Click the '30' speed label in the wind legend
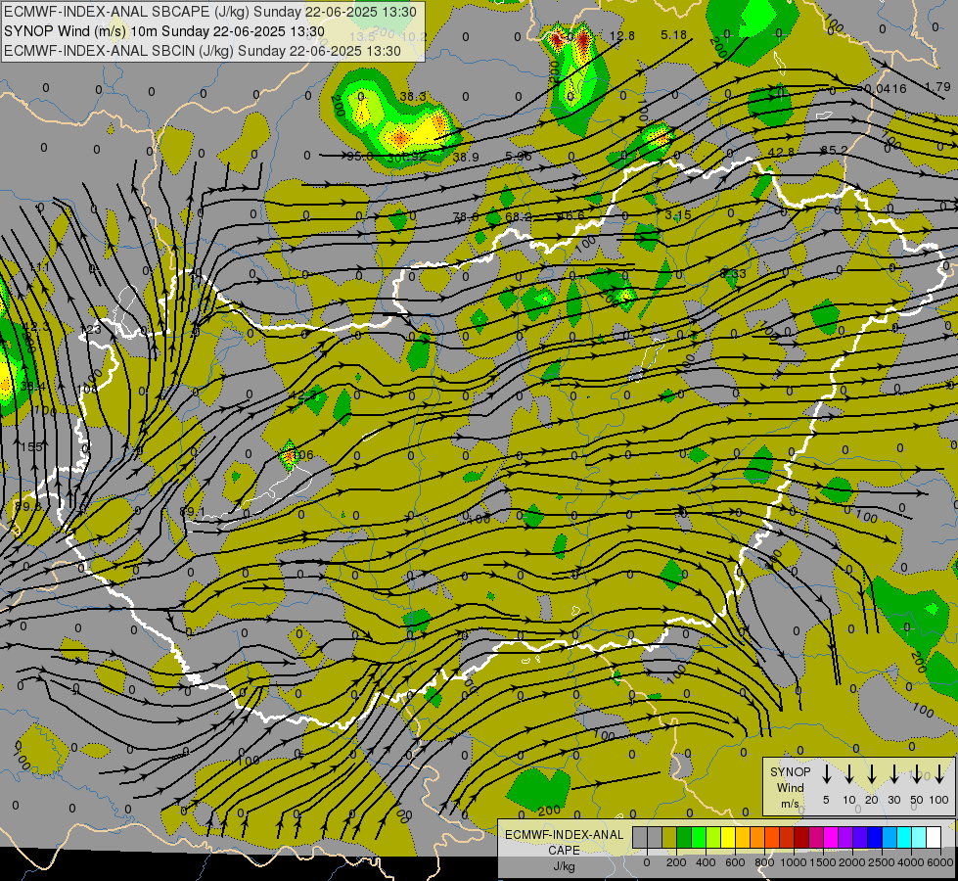The width and height of the screenshot is (958, 881). 893,800
